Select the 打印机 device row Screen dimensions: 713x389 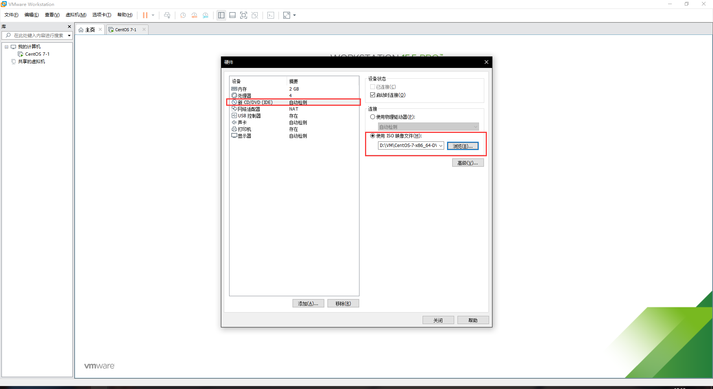(x=294, y=129)
